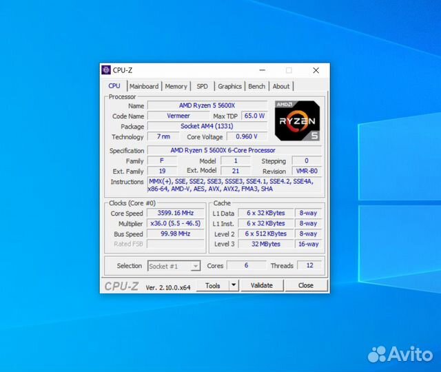Click the Stepping value 0

307,161
